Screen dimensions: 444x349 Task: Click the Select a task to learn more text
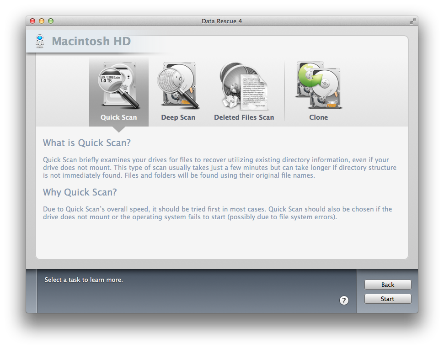click(84, 280)
